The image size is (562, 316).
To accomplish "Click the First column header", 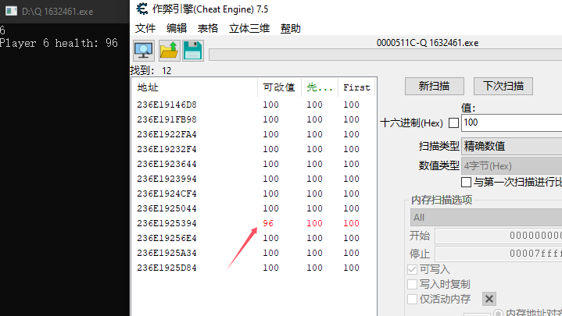I will pyautogui.click(x=356, y=87).
